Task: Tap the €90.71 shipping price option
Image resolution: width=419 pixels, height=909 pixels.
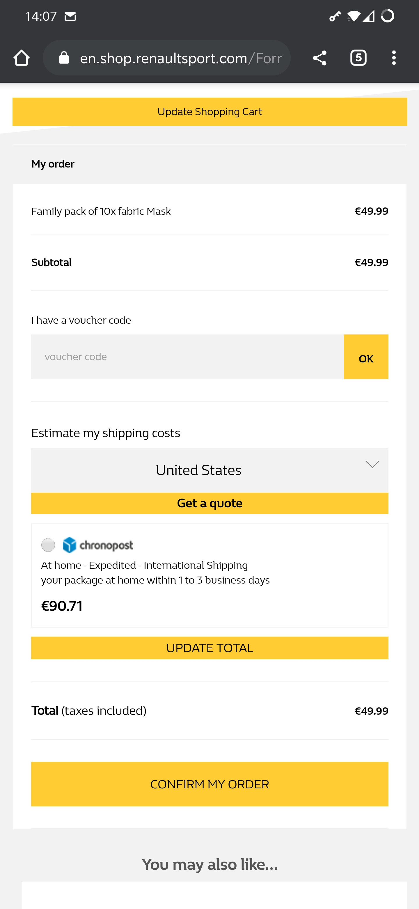Action: pos(62,606)
